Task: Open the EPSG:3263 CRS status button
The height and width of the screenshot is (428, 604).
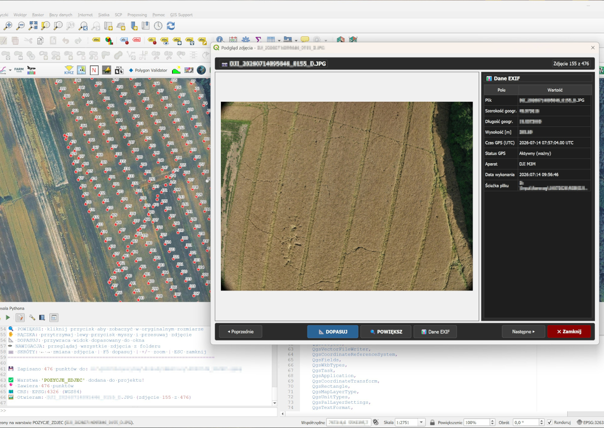Action: pos(590,422)
